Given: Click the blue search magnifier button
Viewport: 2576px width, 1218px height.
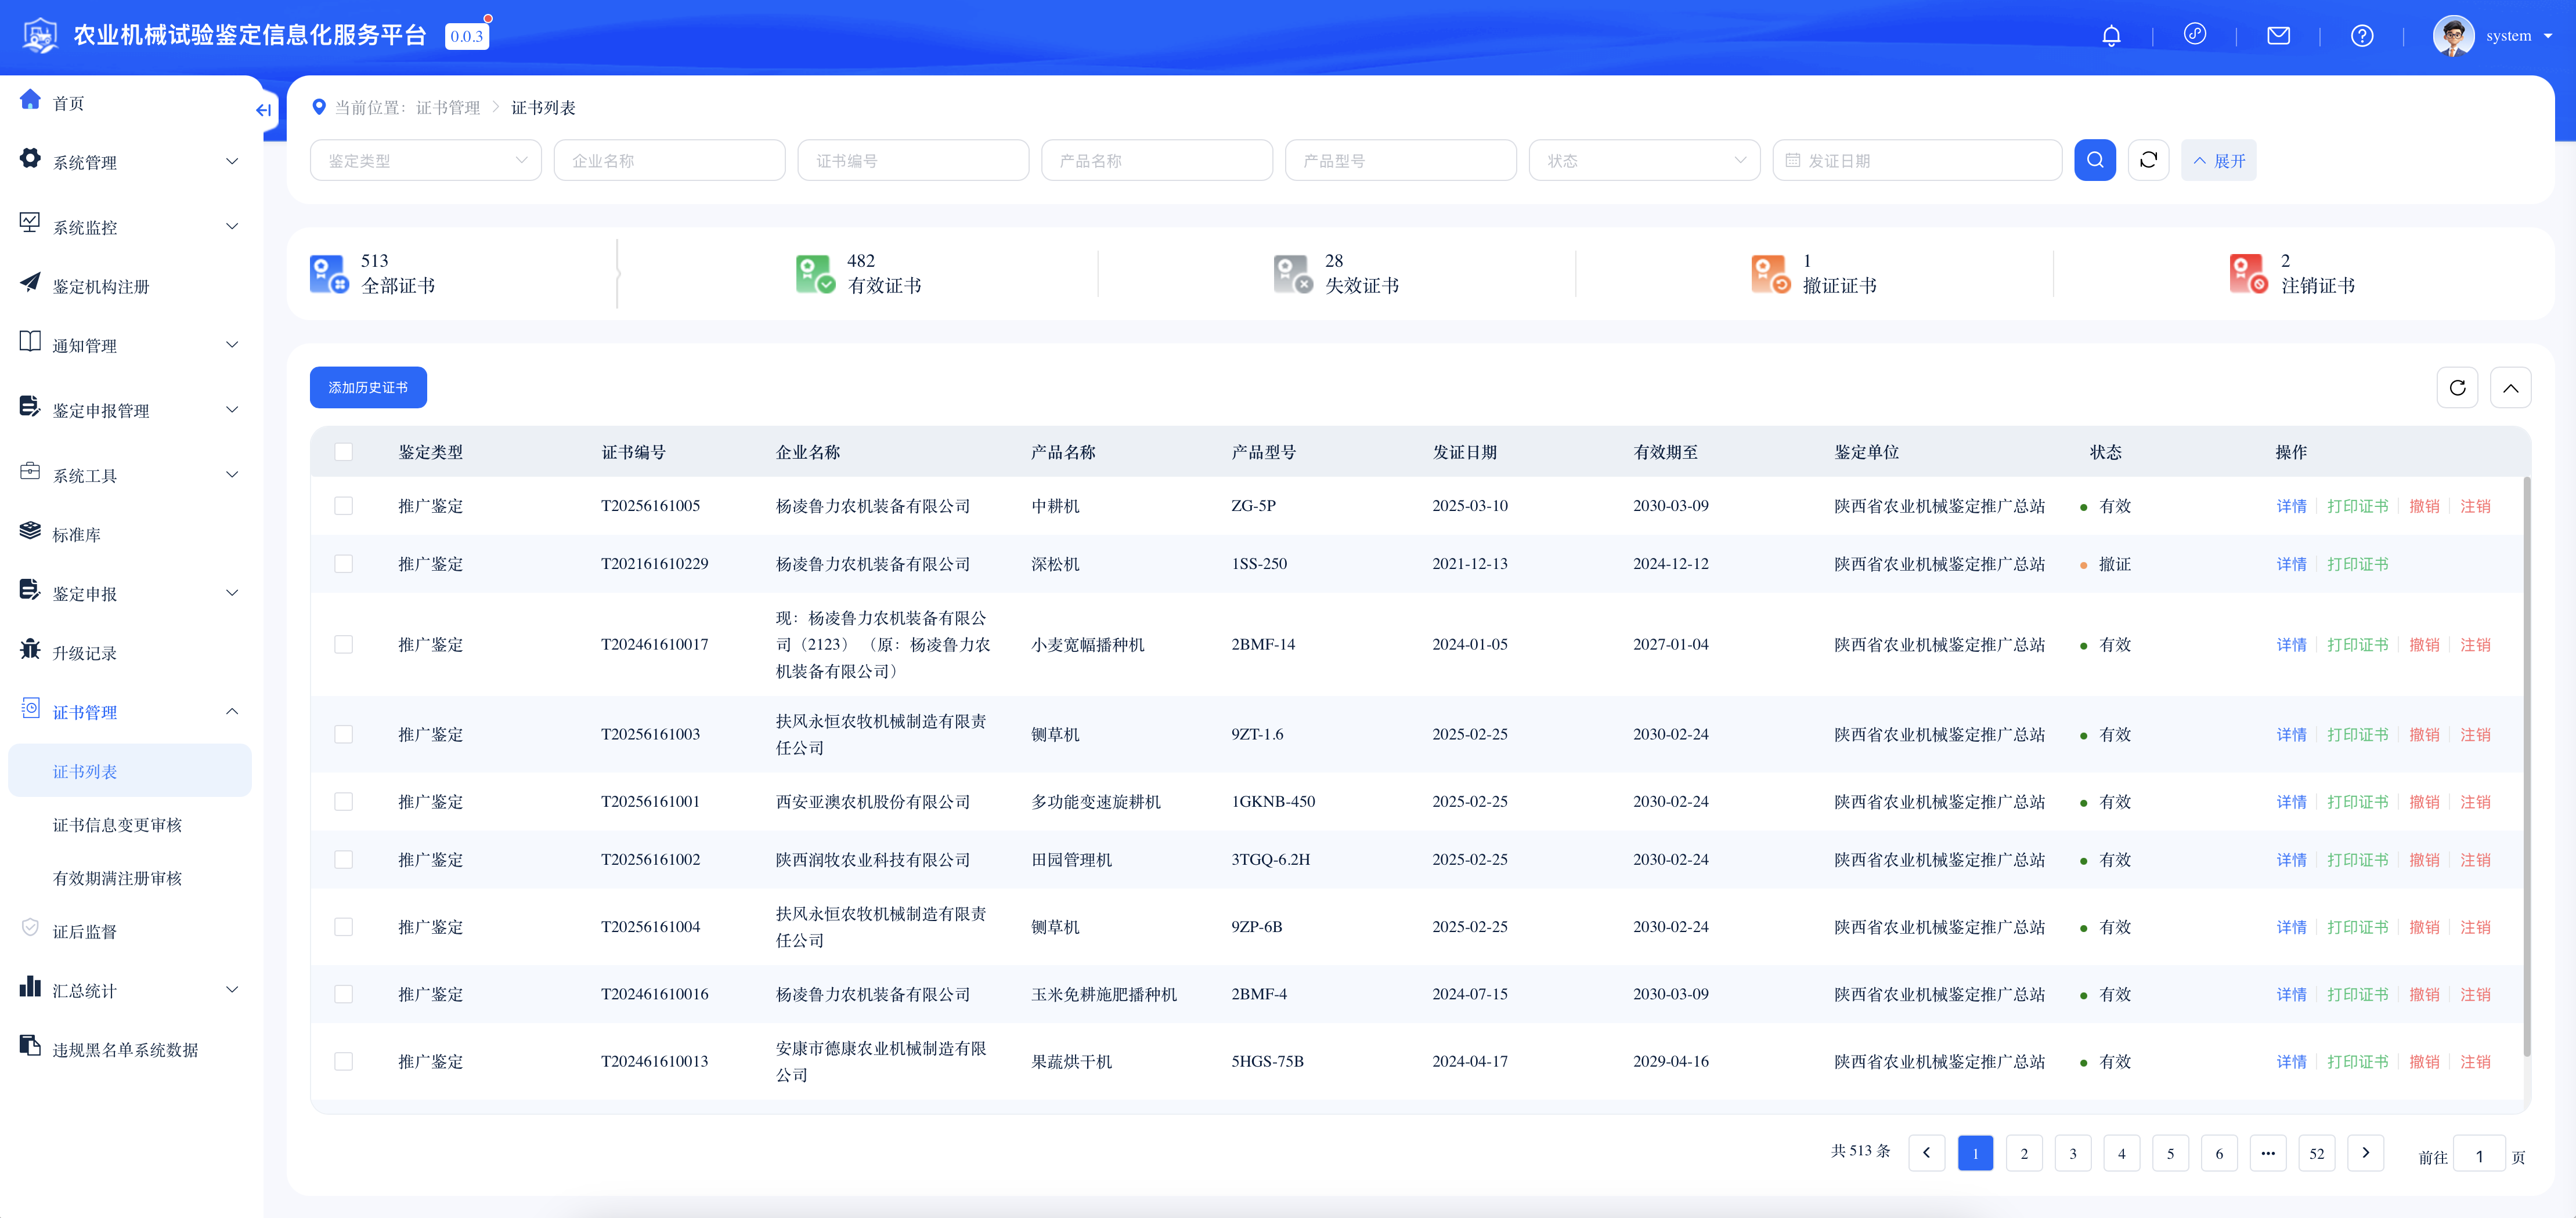Looking at the screenshot, I should [x=2094, y=160].
